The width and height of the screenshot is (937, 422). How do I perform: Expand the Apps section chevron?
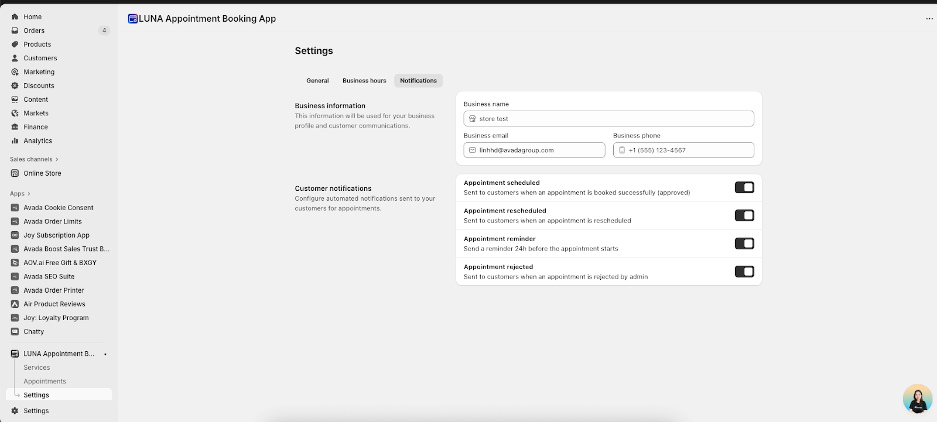[x=29, y=194]
